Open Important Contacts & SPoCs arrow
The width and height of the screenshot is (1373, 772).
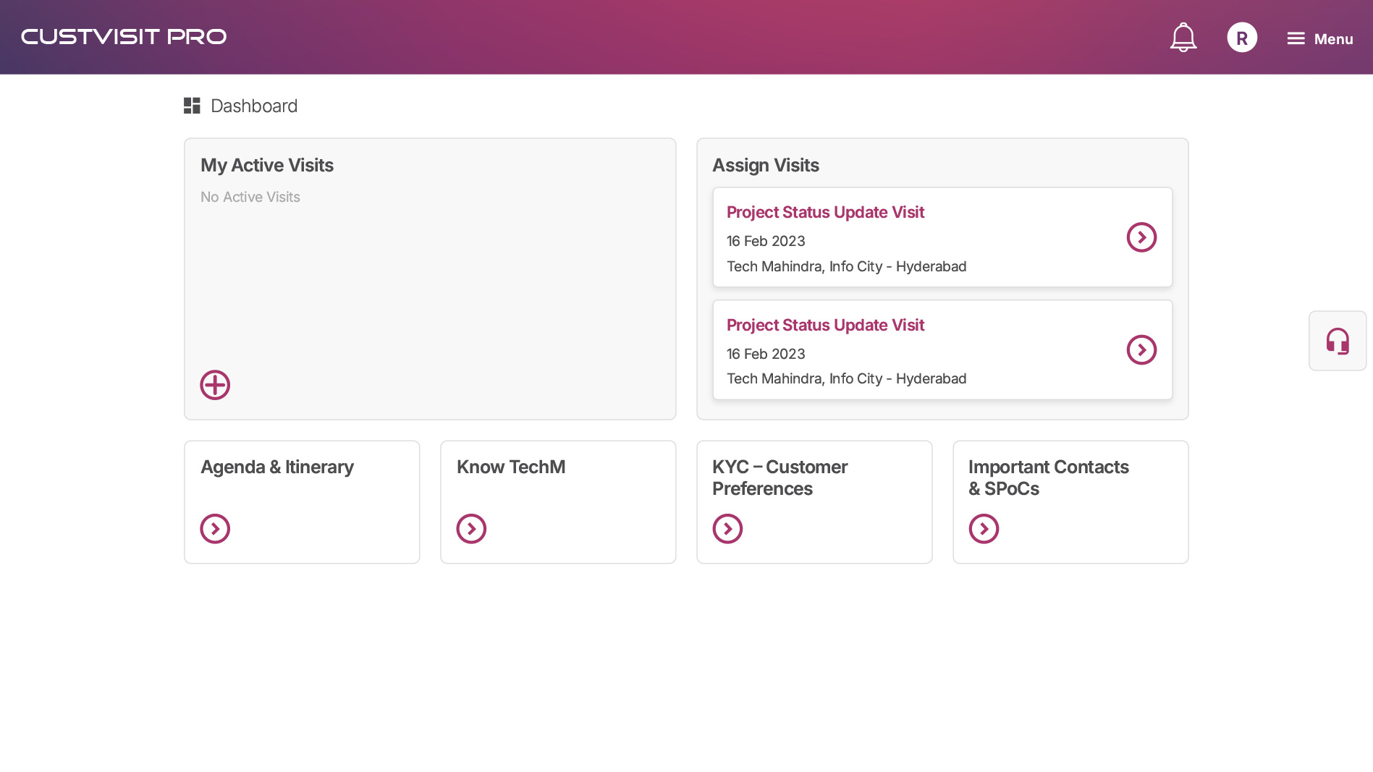984,529
